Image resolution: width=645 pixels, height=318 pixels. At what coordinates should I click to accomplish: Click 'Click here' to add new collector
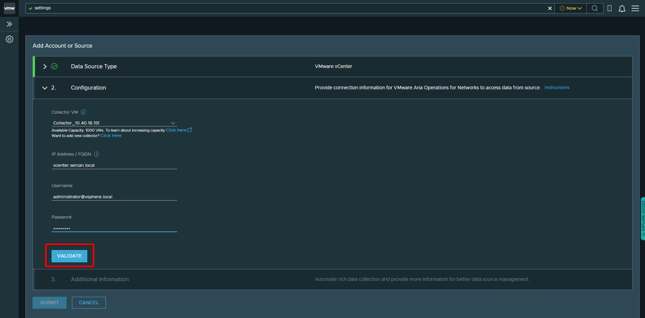(111, 136)
